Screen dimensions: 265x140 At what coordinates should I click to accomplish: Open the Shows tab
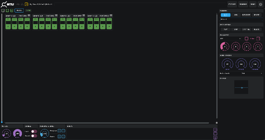click(253, 4)
